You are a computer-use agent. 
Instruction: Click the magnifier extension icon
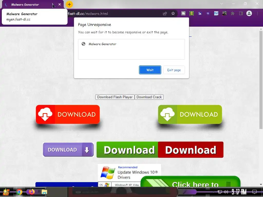pyautogui.click(x=208, y=13)
